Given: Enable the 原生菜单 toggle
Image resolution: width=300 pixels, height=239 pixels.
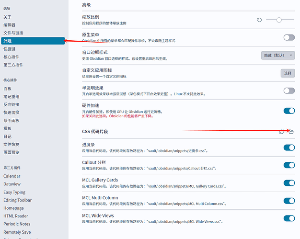Looking at the screenshot, I should [289, 37].
